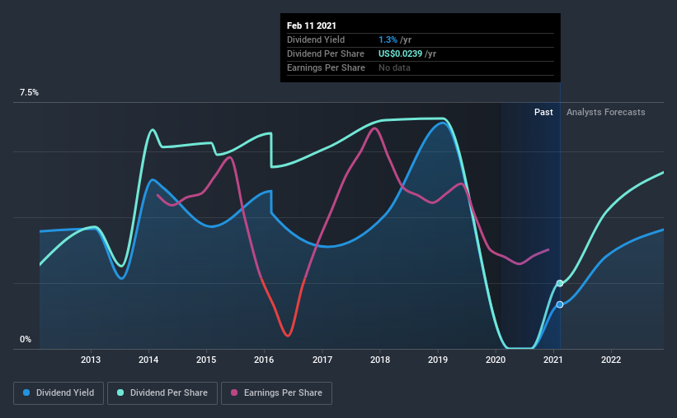677x418 pixels.
Task: Click the 2021 x-axis label
Action: pyautogui.click(x=553, y=360)
